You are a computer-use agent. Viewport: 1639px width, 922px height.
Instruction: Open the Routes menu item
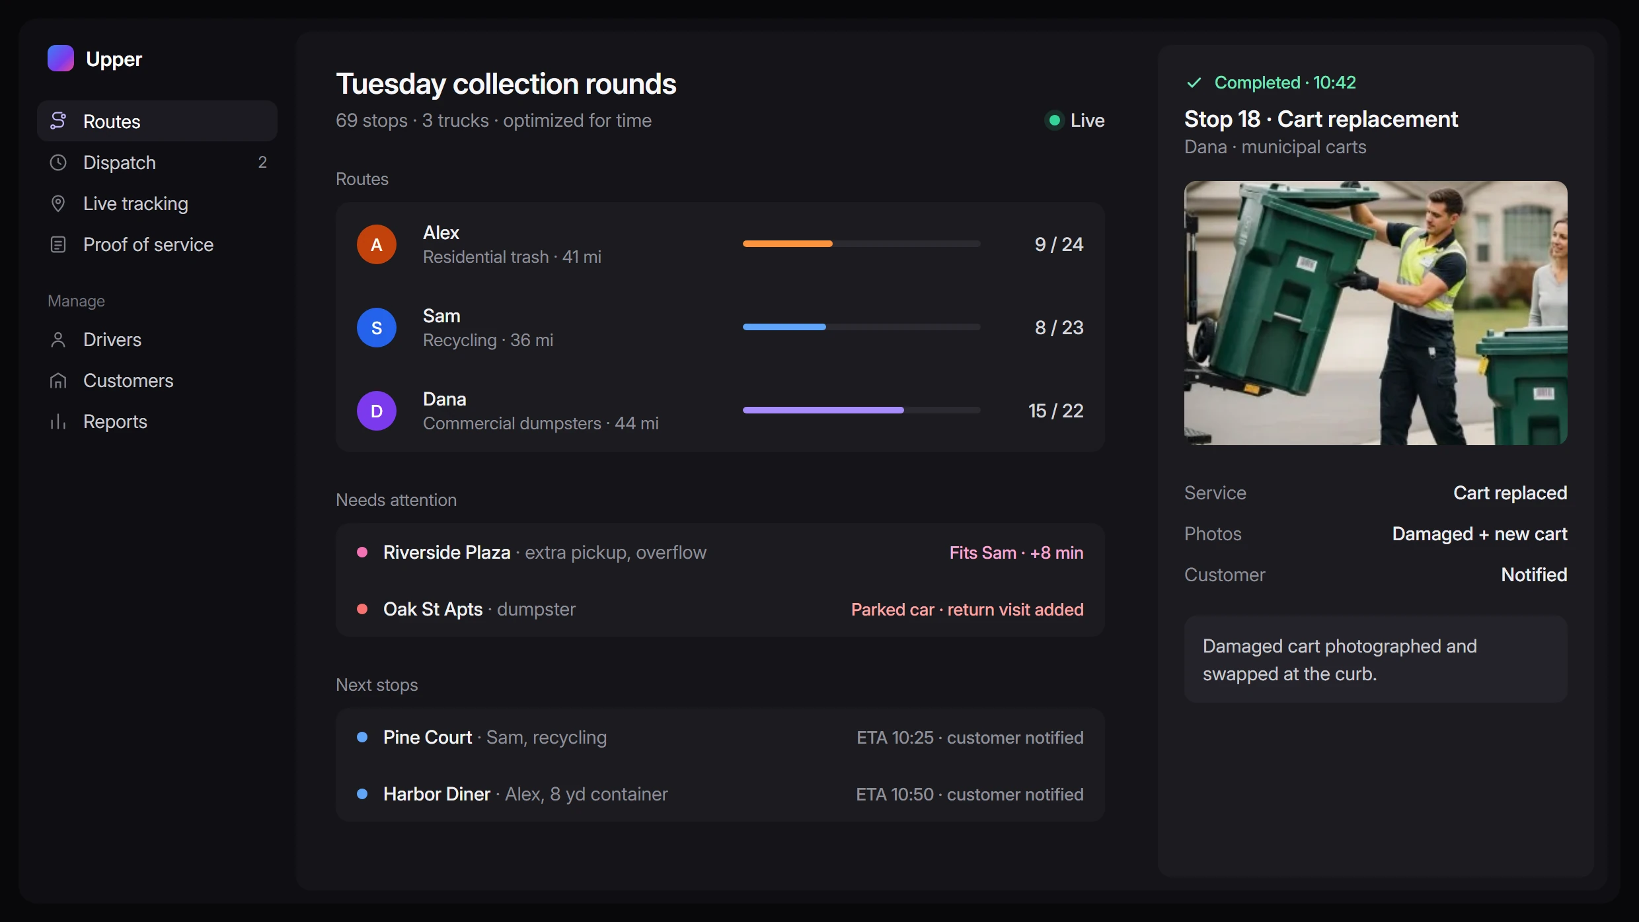pos(157,121)
